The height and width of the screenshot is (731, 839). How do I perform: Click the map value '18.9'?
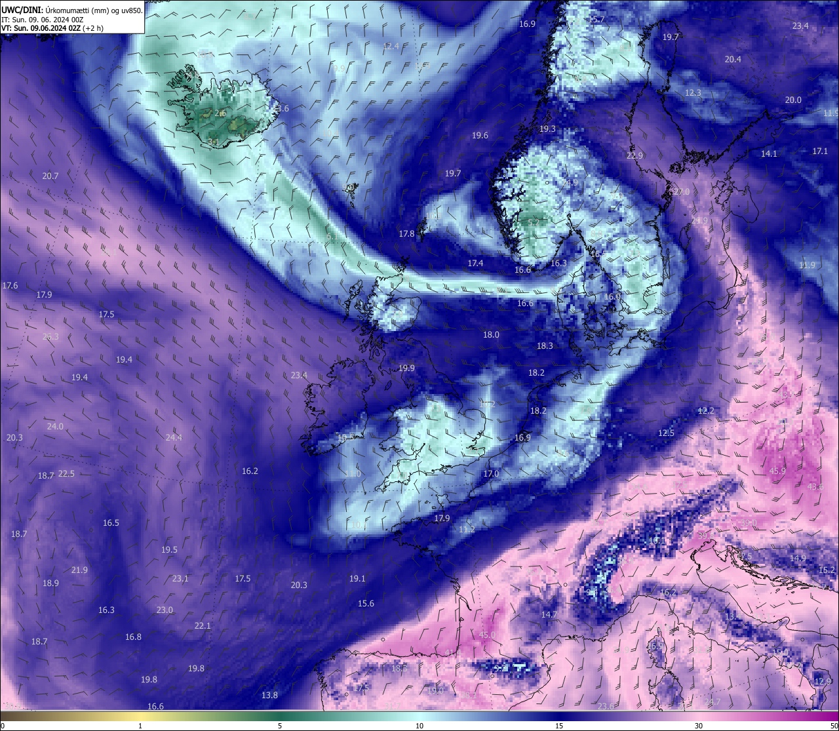[50, 583]
